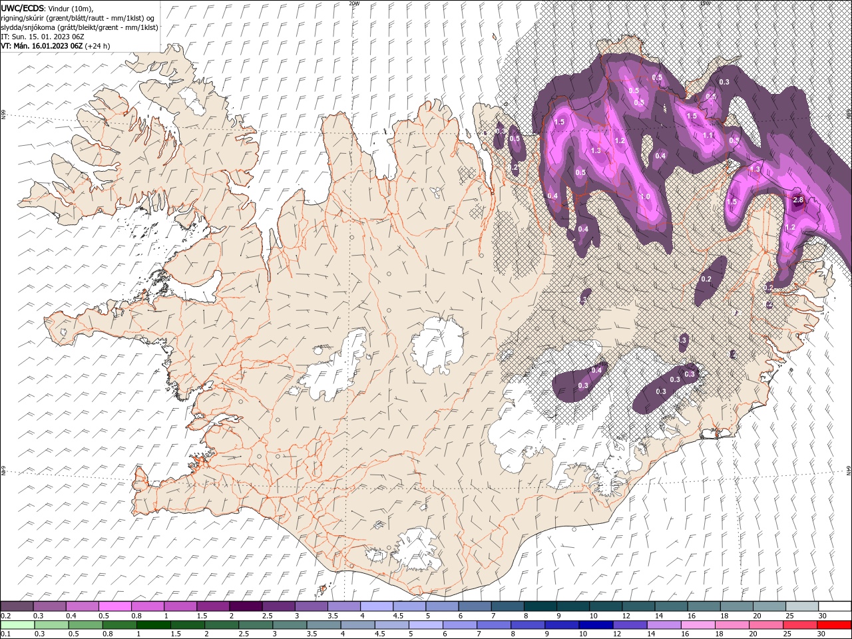Select the pale green 0.1 swatch in lower legend row

(17, 625)
